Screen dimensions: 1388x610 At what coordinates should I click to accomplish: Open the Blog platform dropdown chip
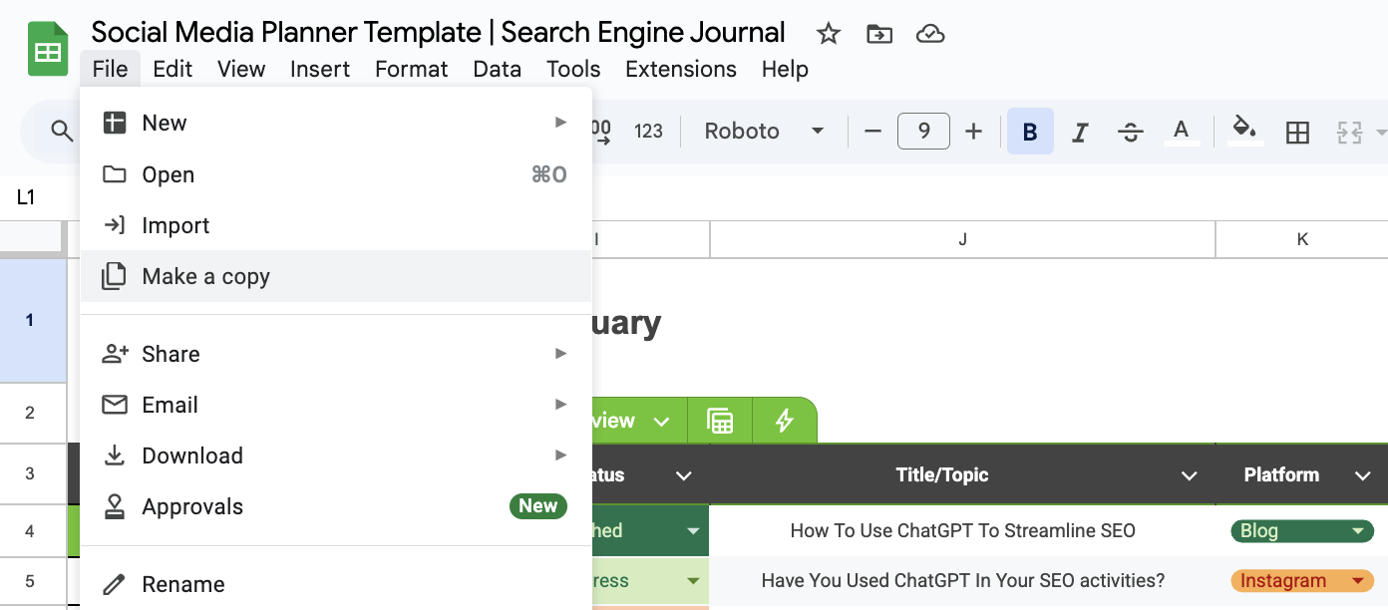(x=1302, y=531)
